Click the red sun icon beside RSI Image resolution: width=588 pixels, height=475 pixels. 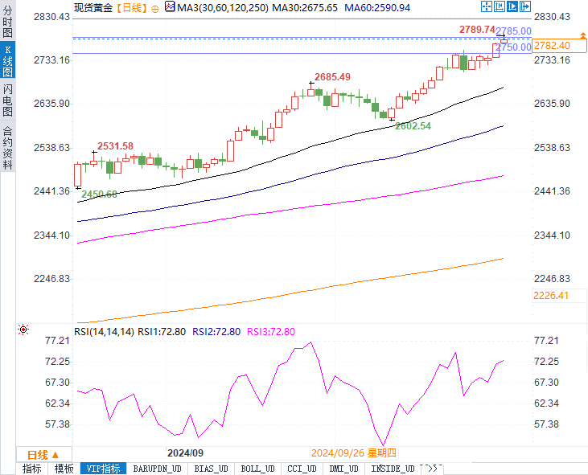23,330
